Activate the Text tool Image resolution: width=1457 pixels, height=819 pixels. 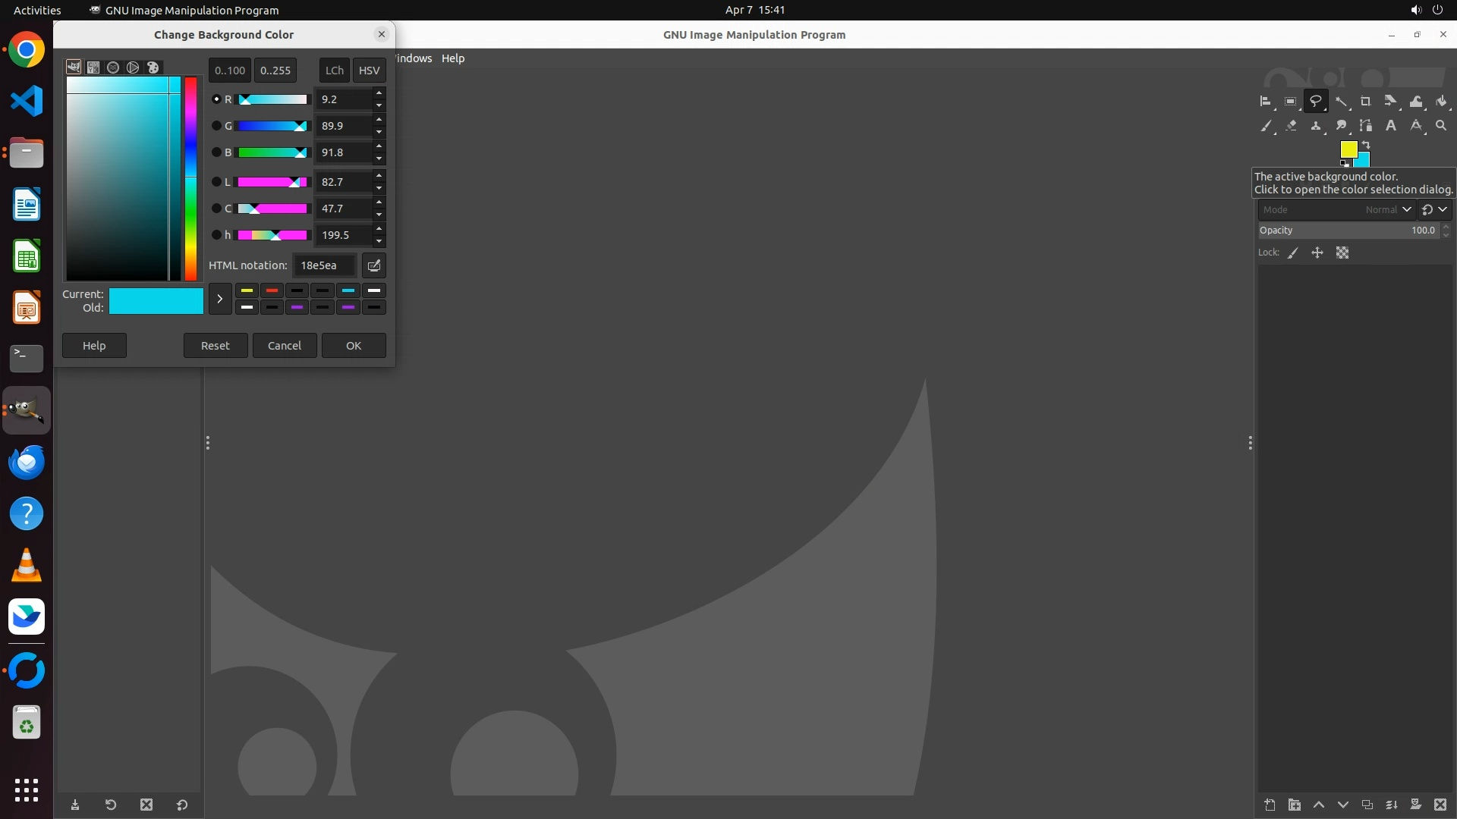(x=1391, y=126)
